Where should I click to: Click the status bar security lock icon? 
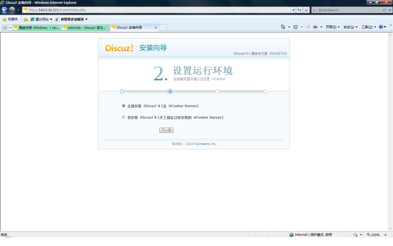pyautogui.click(x=355, y=235)
